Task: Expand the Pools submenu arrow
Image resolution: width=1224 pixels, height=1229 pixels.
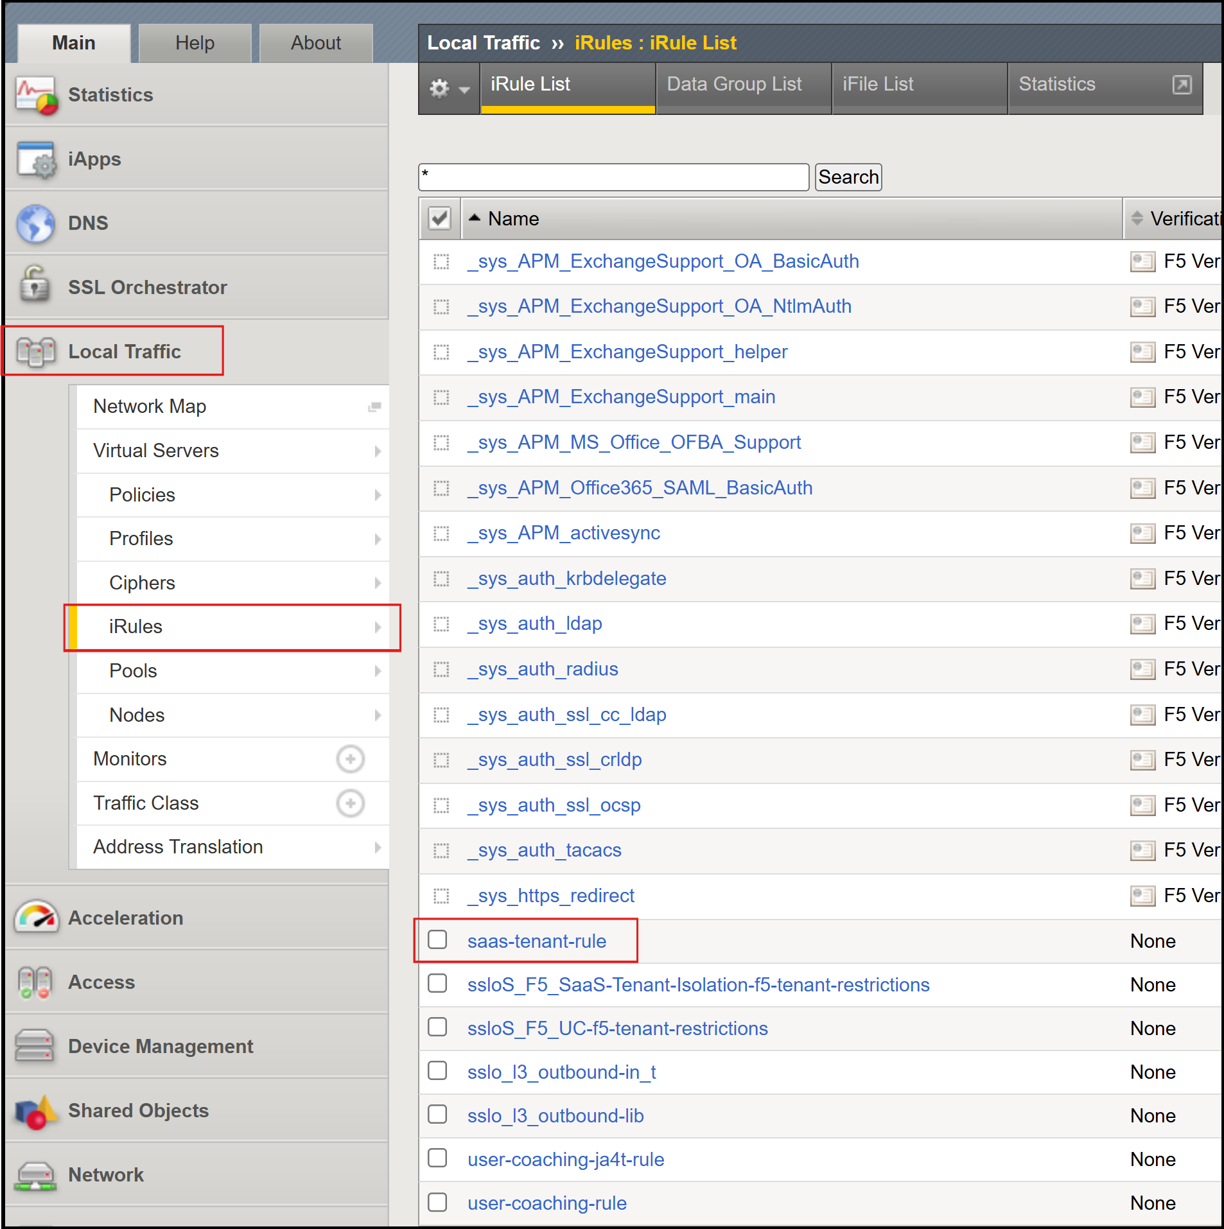Action: pos(378,671)
